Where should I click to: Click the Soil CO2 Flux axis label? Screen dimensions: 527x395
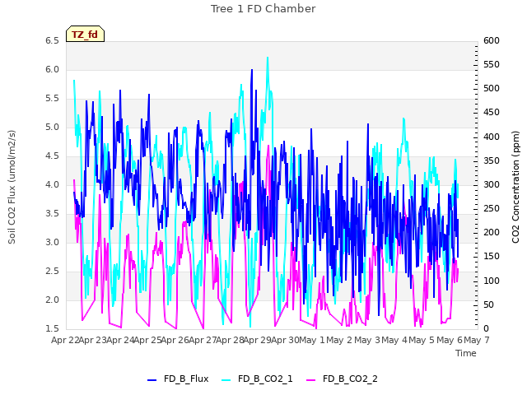pyautogui.click(x=12, y=187)
